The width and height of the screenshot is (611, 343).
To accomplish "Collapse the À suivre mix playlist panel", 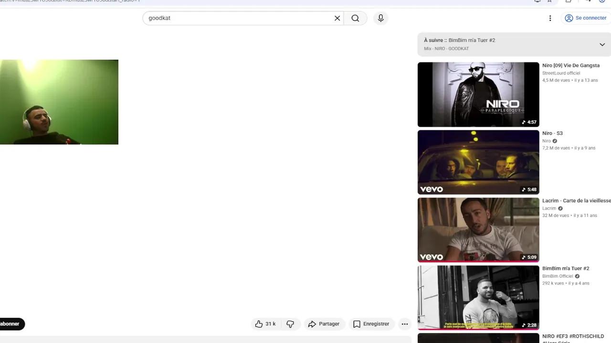I will click(x=602, y=44).
